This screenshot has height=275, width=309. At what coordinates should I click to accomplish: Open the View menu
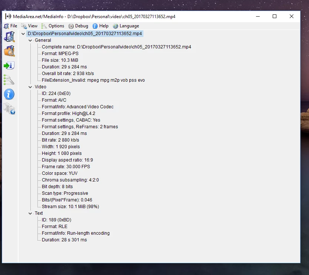[x=33, y=26]
